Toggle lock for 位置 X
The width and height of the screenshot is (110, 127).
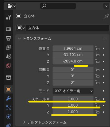pos(97,48)
